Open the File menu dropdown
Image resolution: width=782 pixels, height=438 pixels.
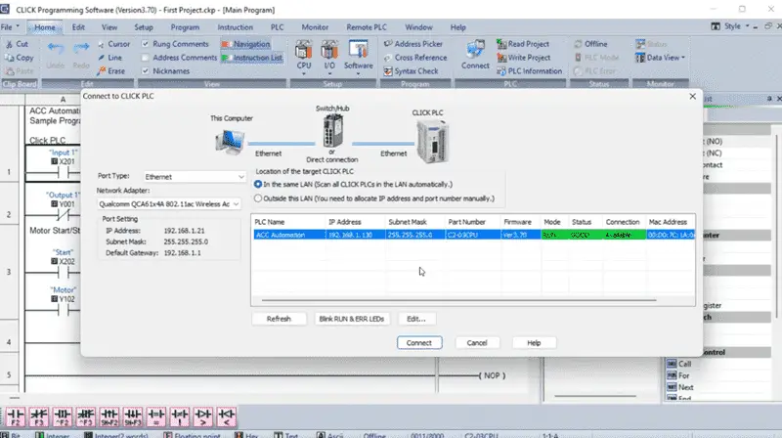tap(10, 27)
